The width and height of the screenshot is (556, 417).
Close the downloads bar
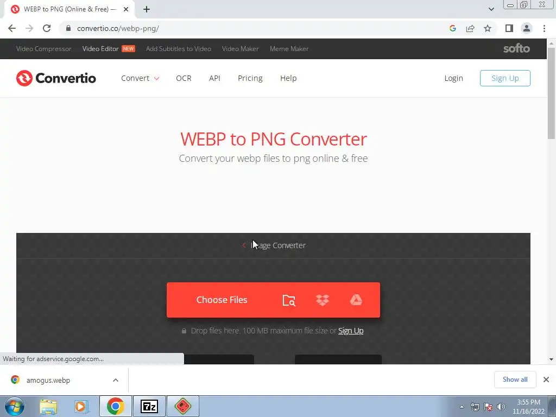[x=546, y=380]
